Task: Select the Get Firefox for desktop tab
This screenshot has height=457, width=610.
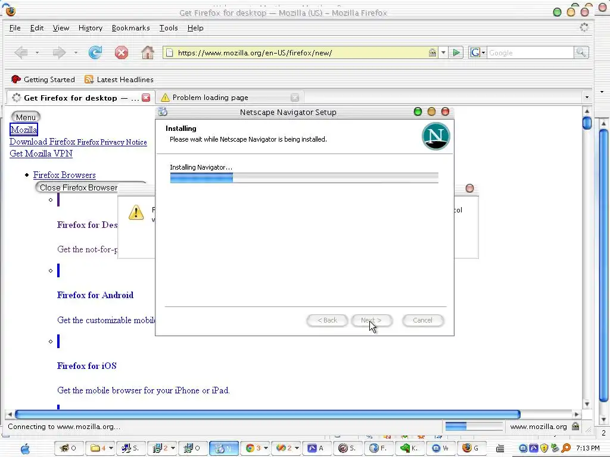Action: click(81, 98)
